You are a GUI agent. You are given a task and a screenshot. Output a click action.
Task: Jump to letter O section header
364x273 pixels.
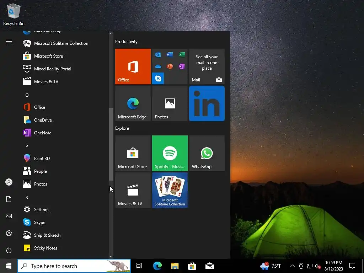[x=27, y=95]
